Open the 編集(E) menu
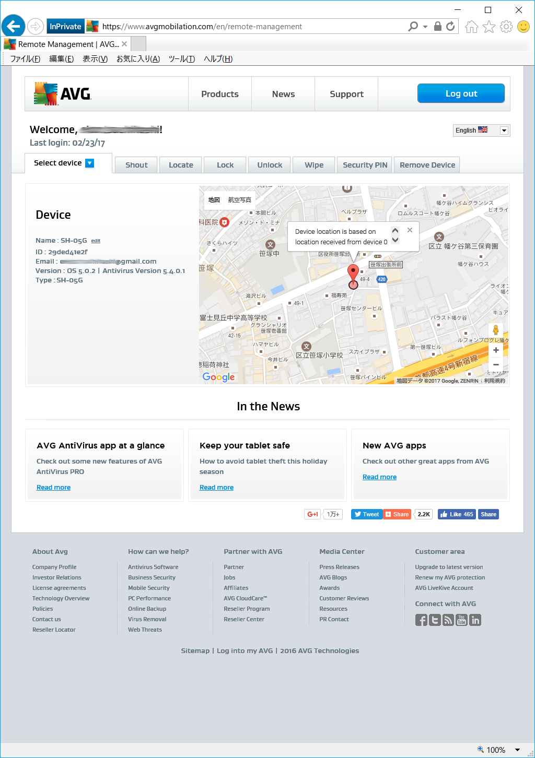The height and width of the screenshot is (758, 535). point(61,59)
